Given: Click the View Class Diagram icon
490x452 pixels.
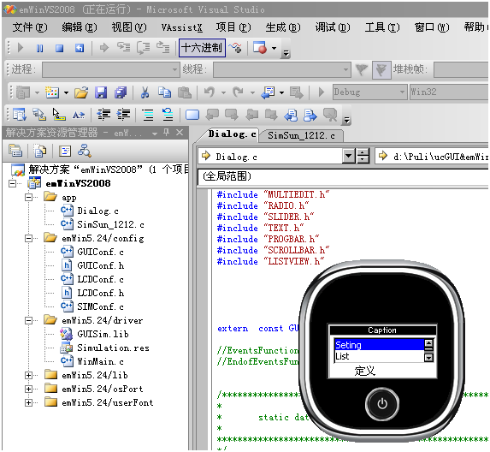Looking at the screenshot, I should 85,151.
